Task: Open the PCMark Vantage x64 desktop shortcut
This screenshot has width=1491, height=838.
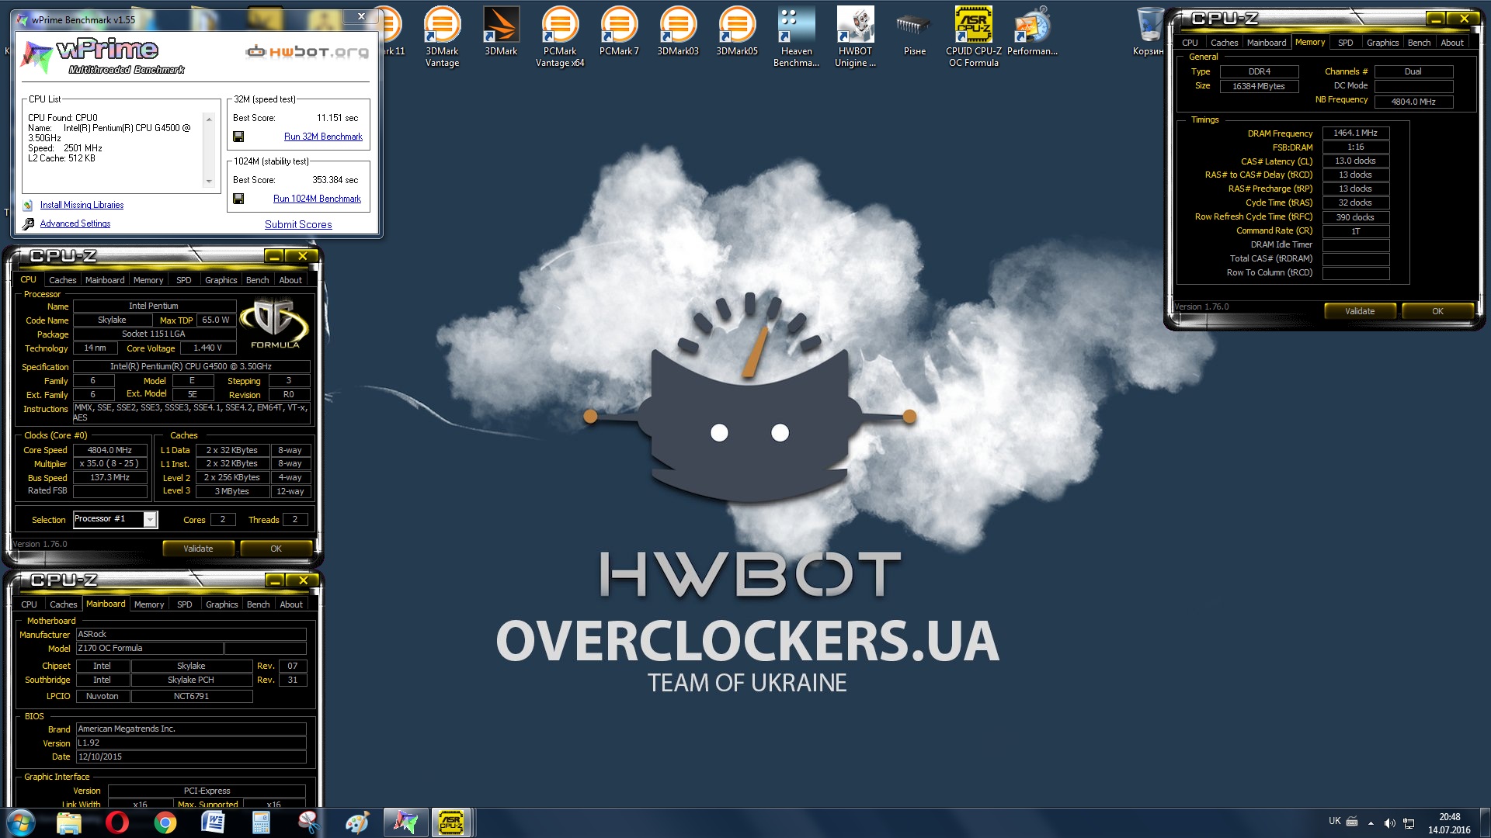Action: (x=560, y=36)
